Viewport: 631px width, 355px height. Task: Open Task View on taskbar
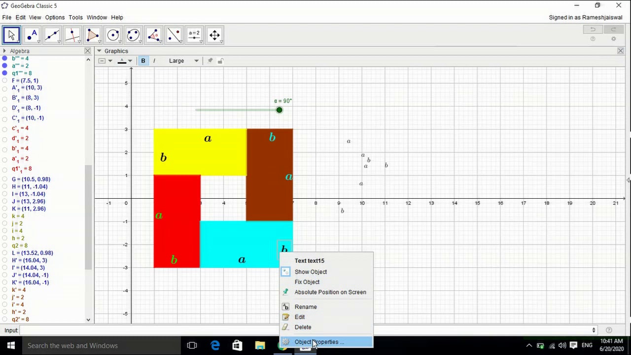click(x=192, y=346)
